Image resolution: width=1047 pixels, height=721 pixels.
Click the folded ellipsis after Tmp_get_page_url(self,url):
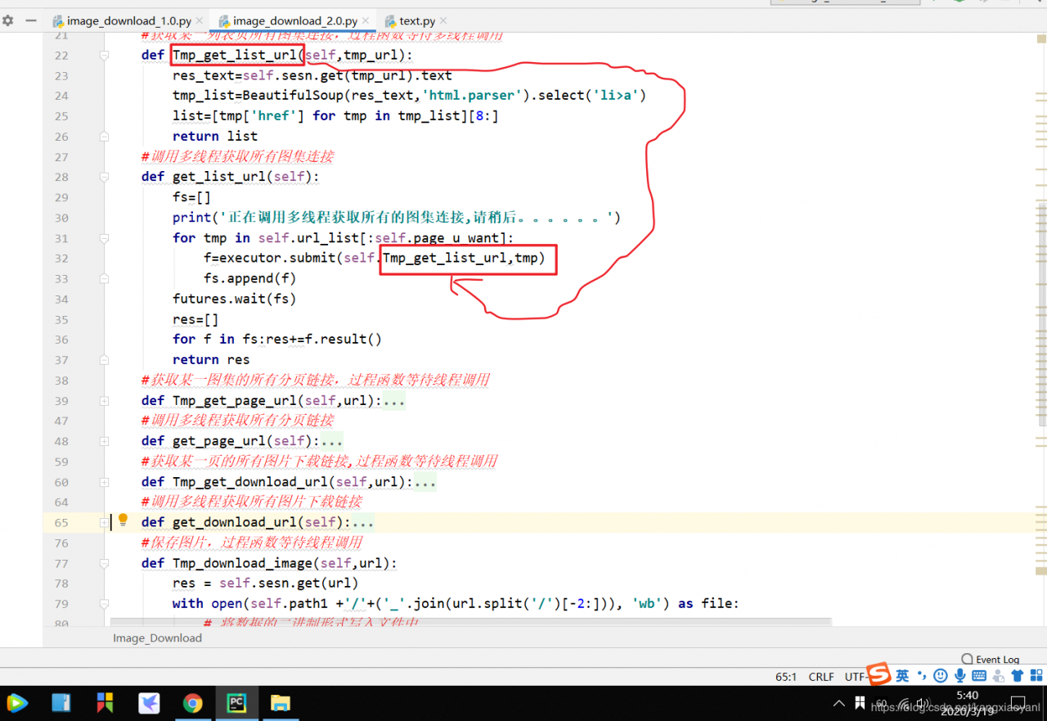[394, 401]
